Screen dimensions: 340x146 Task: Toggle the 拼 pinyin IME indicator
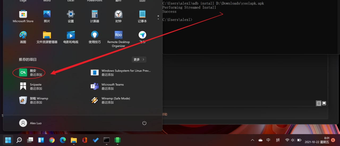tap(278, 140)
